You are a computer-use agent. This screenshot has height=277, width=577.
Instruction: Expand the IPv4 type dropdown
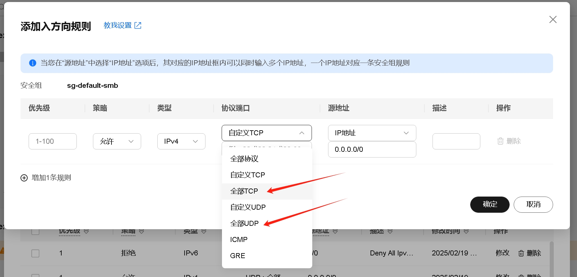click(181, 141)
